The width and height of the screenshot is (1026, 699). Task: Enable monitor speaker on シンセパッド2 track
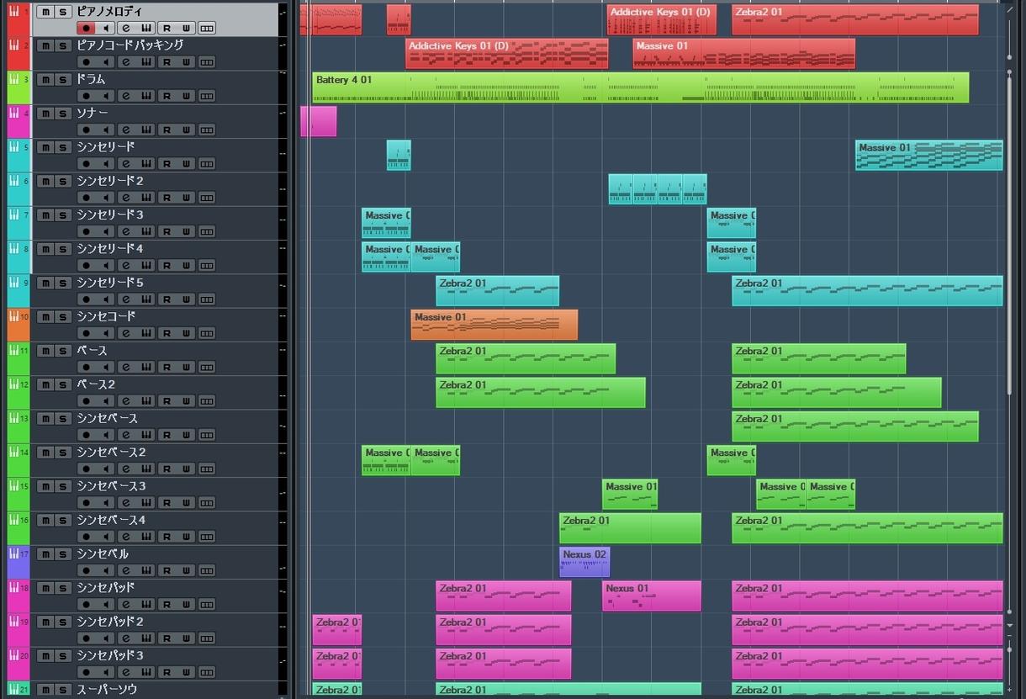click(x=106, y=638)
